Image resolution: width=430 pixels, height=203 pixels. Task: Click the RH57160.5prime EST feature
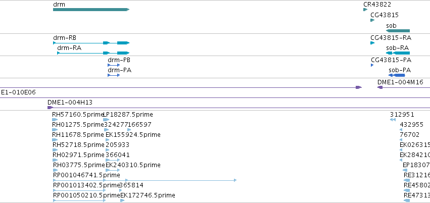tap(55, 120)
